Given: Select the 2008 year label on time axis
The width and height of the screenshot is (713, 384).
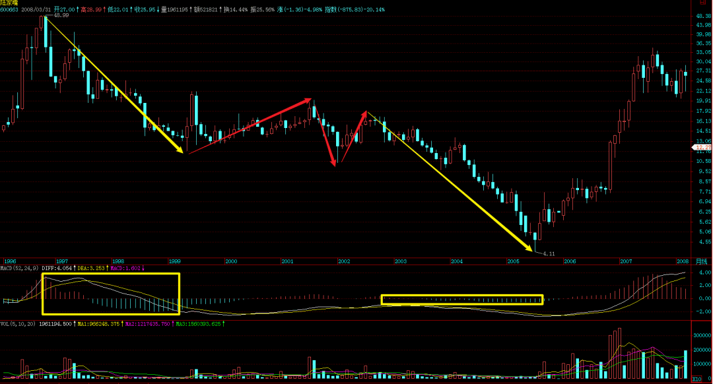Looking at the screenshot, I should (682, 261).
